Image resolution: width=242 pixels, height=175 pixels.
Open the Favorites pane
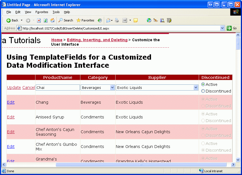click(x=85, y=20)
